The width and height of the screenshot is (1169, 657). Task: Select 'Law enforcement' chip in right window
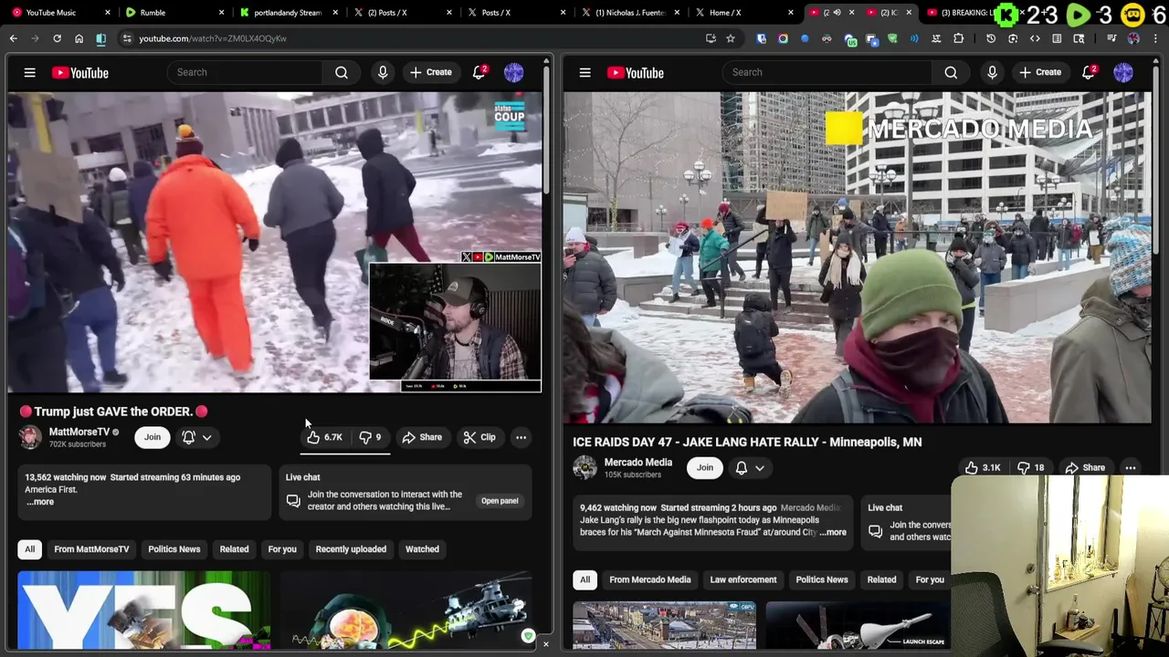coord(743,579)
